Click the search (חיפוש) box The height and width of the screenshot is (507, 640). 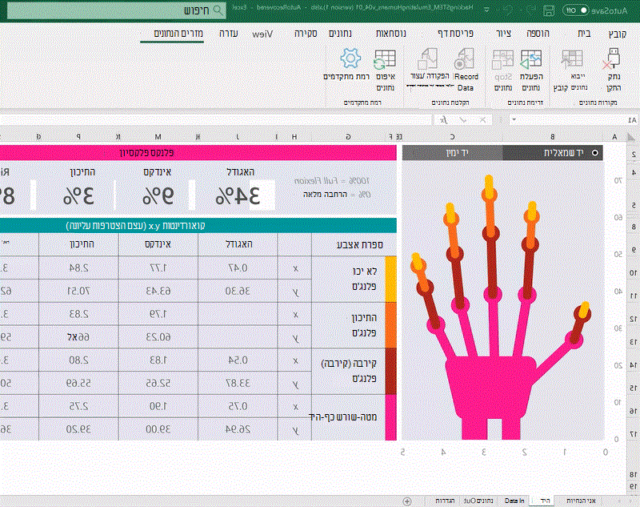[x=116, y=10]
